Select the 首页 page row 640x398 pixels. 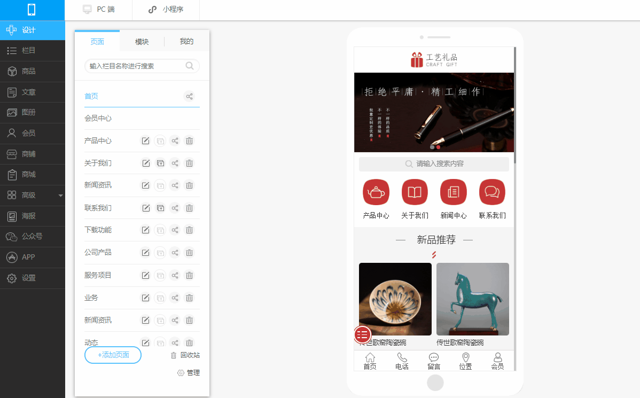click(x=142, y=96)
